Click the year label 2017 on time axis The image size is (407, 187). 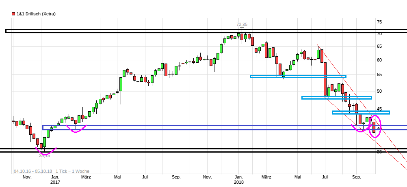tap(55, 182)
